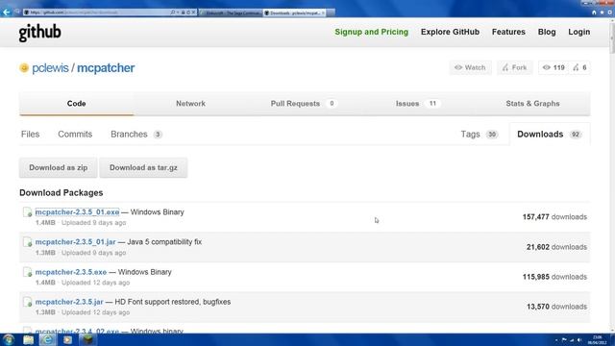Select the Downloads pclewis/mcpatcher browser tab
The height and width of the screenshot is (346, 615).
[294, 12]
